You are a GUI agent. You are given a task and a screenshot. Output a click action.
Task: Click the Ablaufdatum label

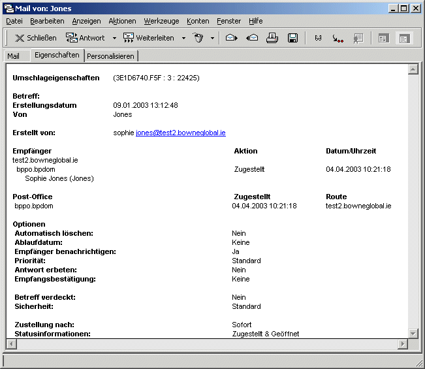tap(39, 242)
